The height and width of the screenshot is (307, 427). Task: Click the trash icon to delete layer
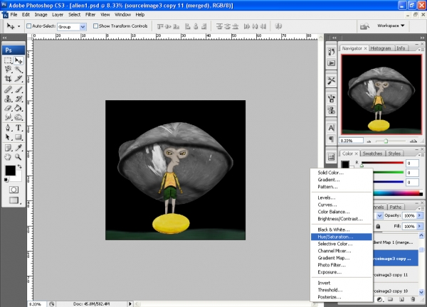coord(413,299)
